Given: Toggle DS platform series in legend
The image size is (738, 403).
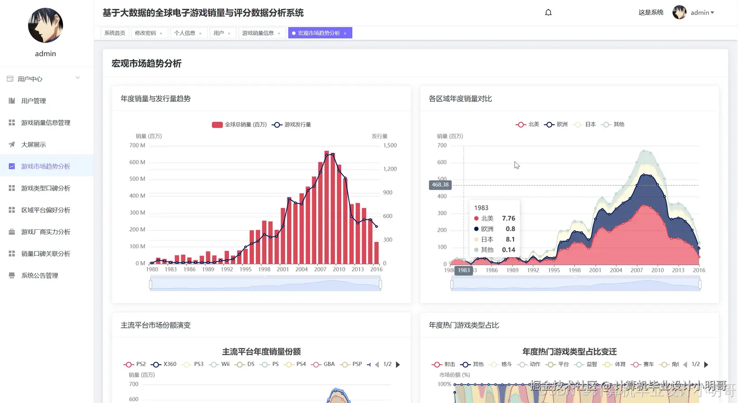Looking at the screenshot, I should [x=244, y=364].
